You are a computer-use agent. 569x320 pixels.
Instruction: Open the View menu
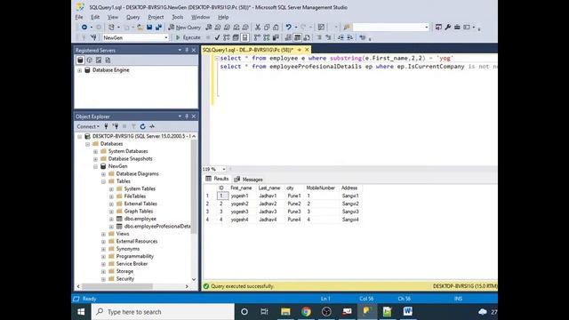[x=113, y=17]
